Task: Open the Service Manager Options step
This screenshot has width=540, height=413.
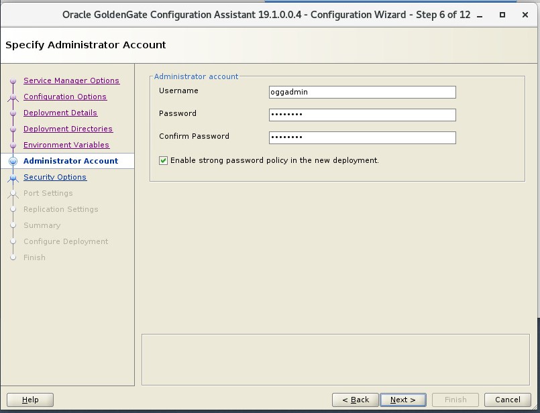Action: coord(71,80)
